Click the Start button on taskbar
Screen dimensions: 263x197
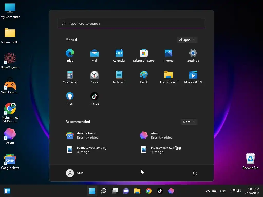click(92, 191)
